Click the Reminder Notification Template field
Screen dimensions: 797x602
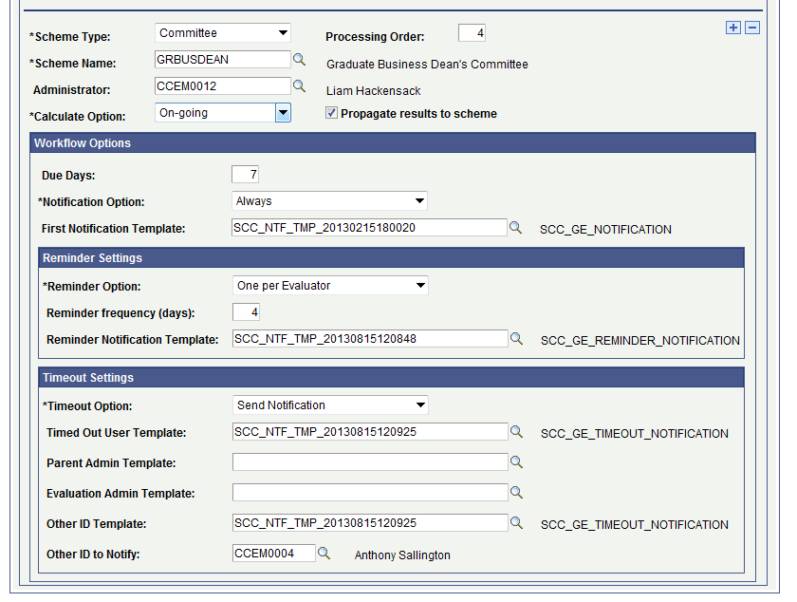coord(370,338)
